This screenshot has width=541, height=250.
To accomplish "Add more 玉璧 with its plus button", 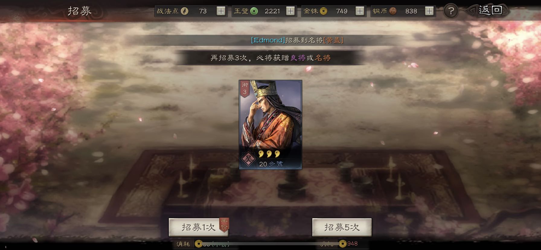I will pyautogui.click(x=290, y=11).
